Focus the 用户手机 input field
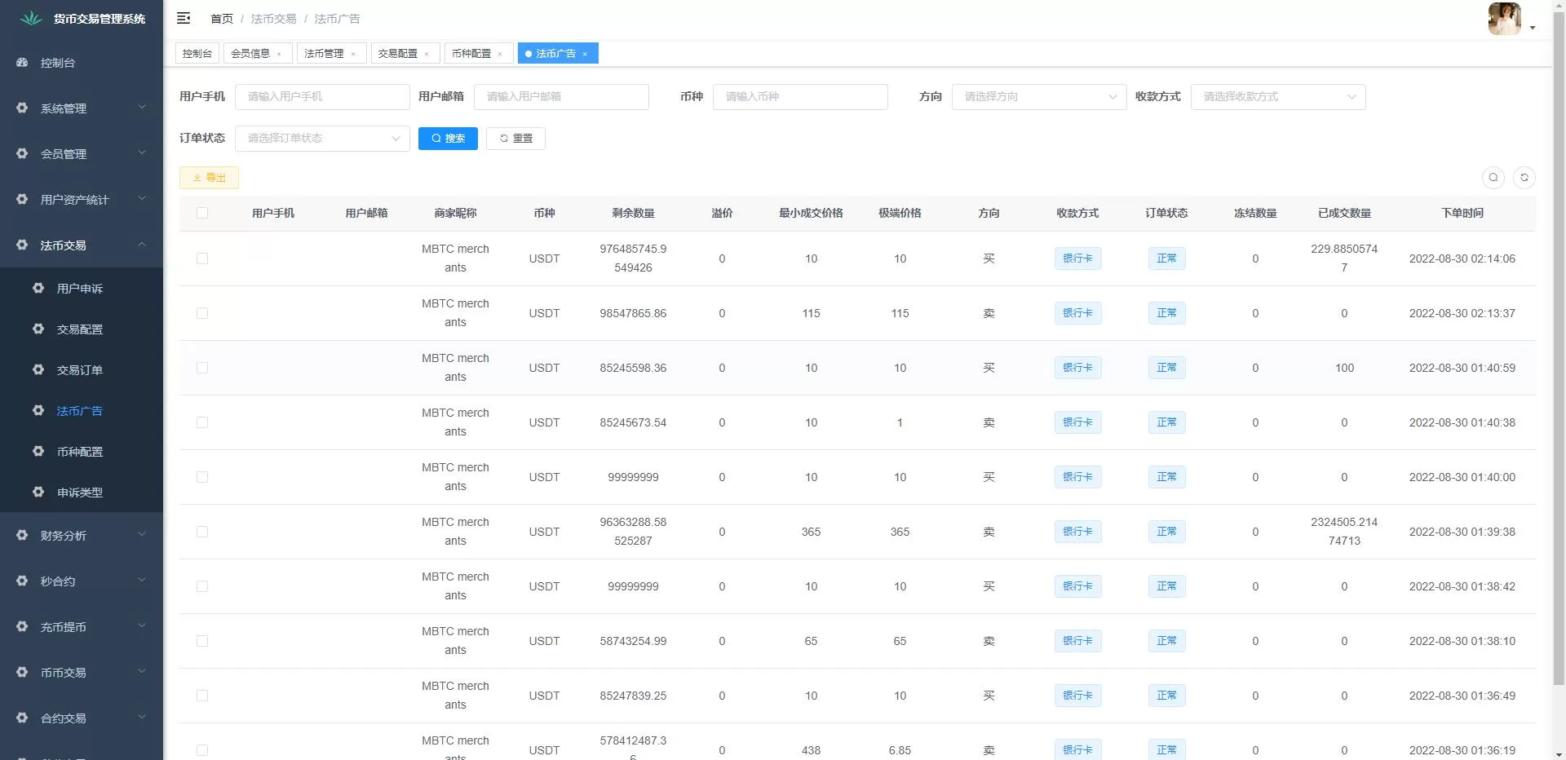Screen dimensions: 1566x760 point(322,97)
